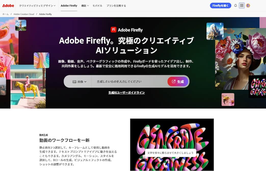
Task: Expand the 機能 dropdown menu
Action: [85, 6]
